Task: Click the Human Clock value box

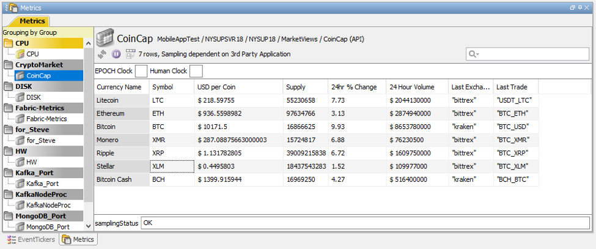Action: (196, 71)
